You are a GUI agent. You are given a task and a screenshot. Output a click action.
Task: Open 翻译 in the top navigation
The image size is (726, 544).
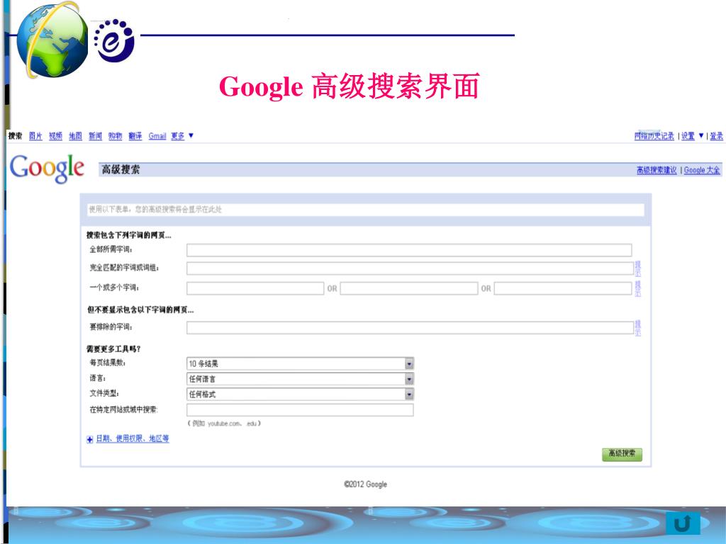point(135,135)
